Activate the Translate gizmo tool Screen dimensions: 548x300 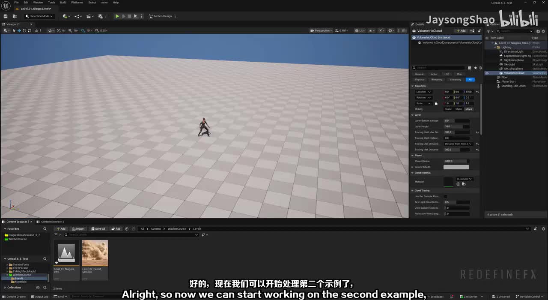click(19, 30)
